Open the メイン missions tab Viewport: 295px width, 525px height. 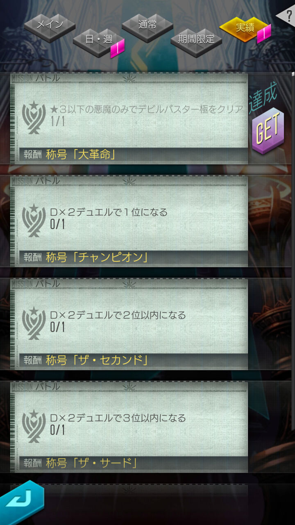pyautogui.click(x=50, y=27)
